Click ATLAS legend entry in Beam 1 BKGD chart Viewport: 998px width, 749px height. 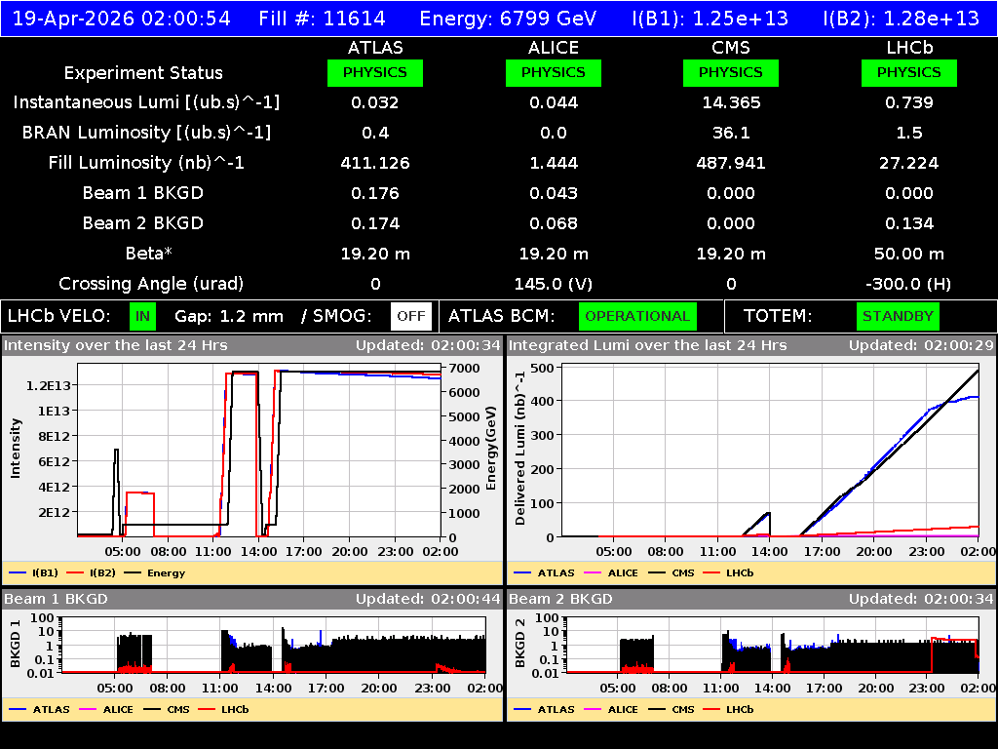pos(39,709)
